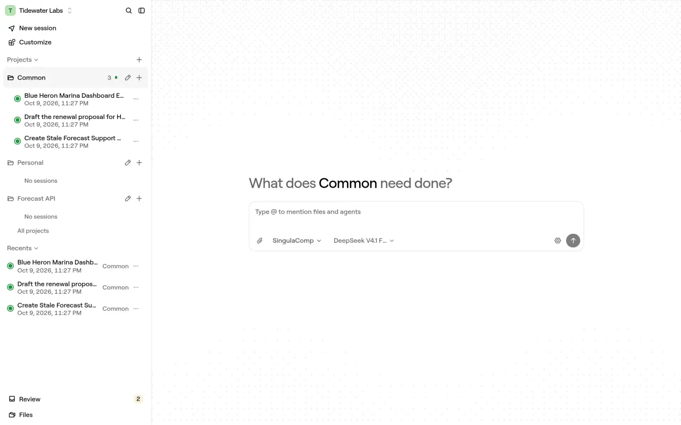
Task: Open more options for the Stale Forecast recent session
Action: click(x=136, y=309)
